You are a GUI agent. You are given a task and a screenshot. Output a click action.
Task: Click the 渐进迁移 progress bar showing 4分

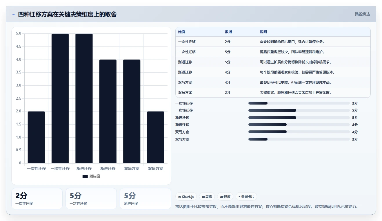299,125
